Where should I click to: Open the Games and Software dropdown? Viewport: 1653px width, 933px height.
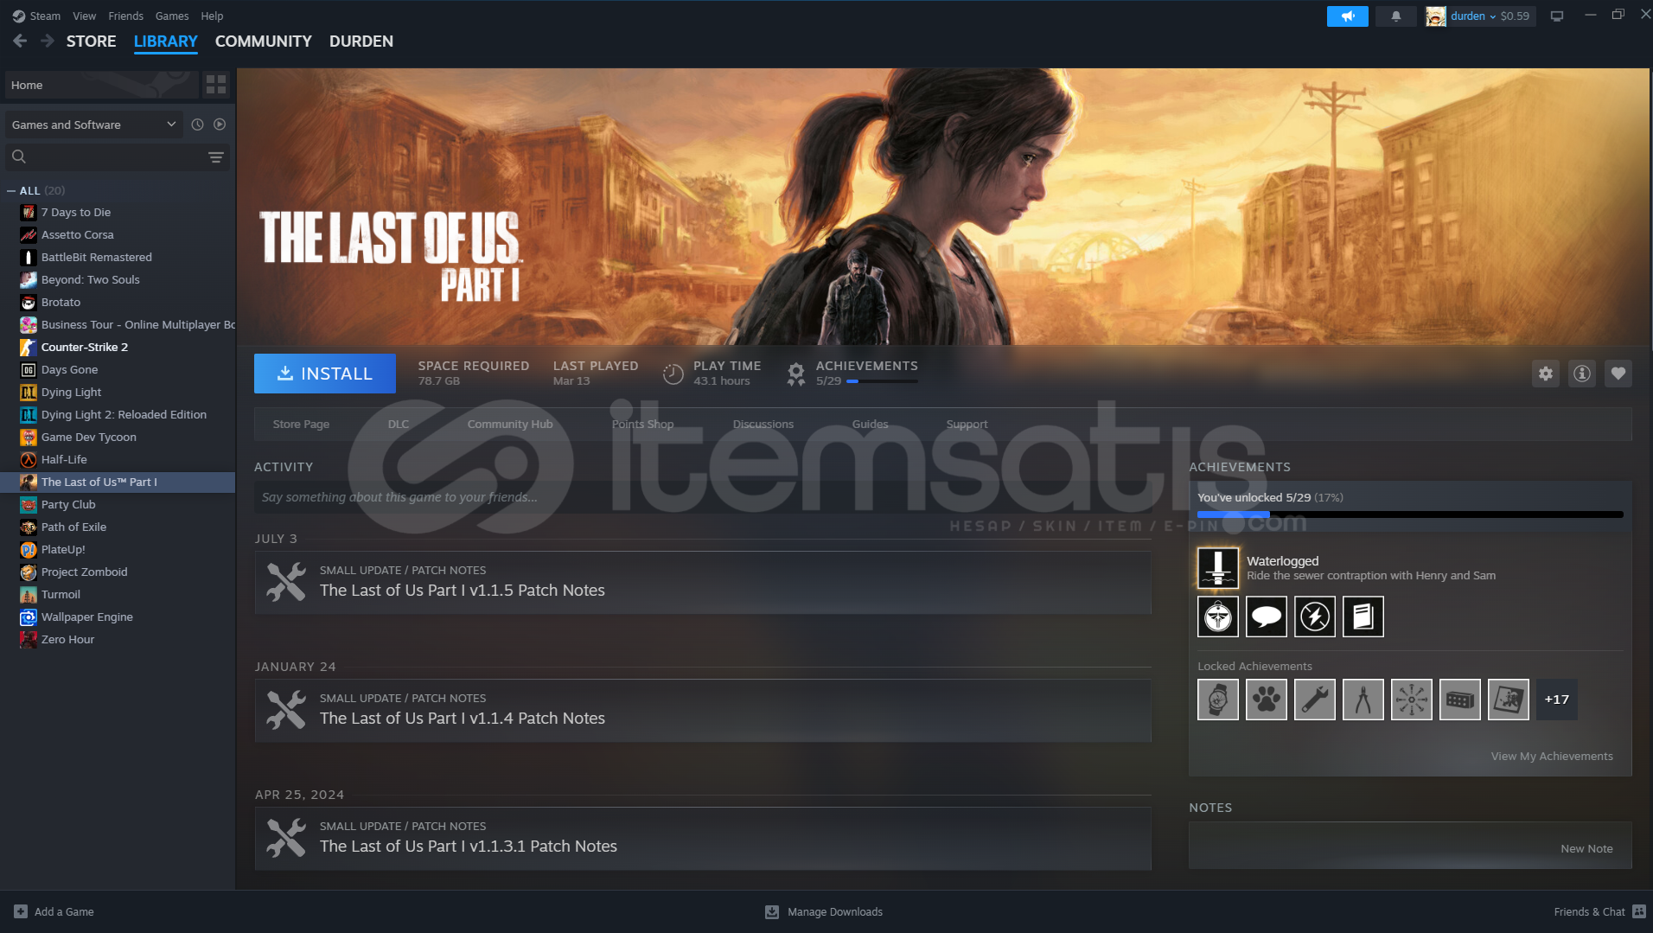click(x=93, y=125)
